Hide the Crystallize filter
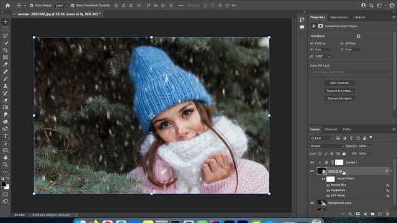 tap(328, 190)
